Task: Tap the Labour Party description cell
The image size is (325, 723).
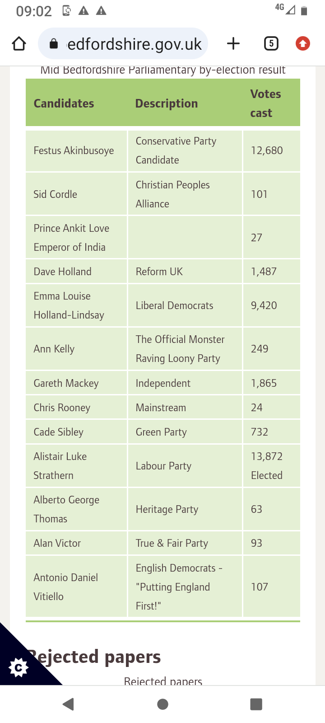Action: coord(164,466)
